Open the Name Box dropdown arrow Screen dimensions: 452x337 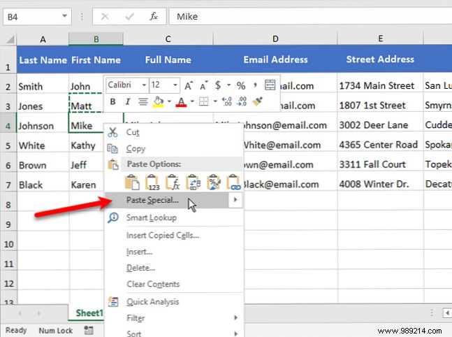(x=64, y=16)
